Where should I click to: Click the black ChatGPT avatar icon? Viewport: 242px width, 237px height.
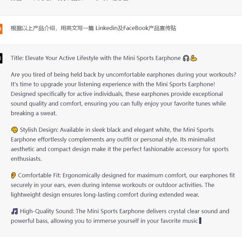pyautogui.click(x=1, y=58)
